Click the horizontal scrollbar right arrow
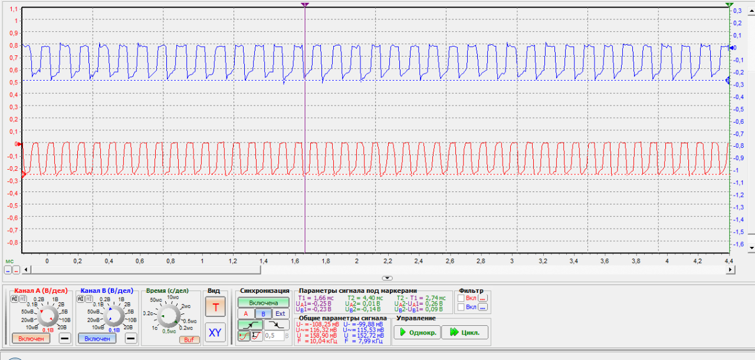This screenshot has width=755, height=360. (x=731, y=270)
